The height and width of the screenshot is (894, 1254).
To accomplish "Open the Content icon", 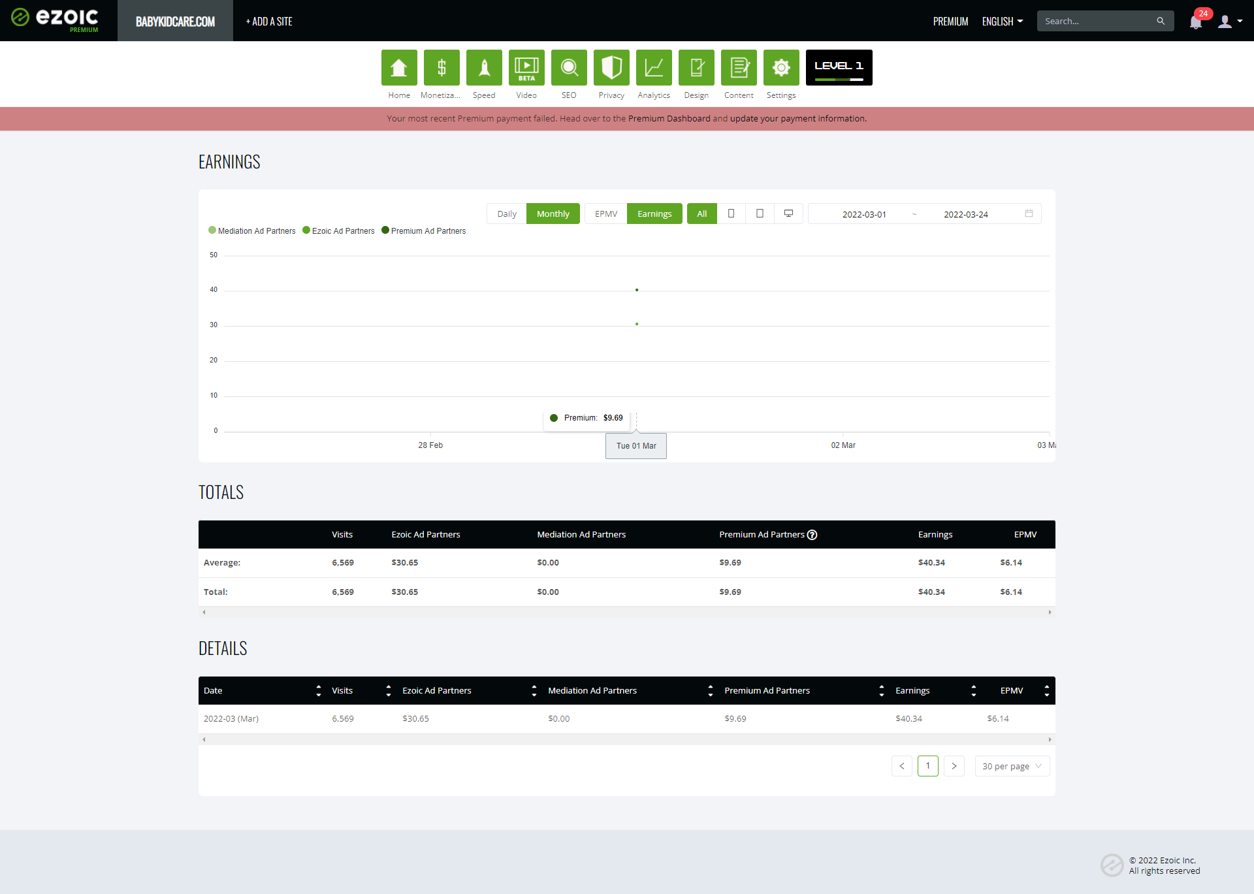I will pos(739,68).
